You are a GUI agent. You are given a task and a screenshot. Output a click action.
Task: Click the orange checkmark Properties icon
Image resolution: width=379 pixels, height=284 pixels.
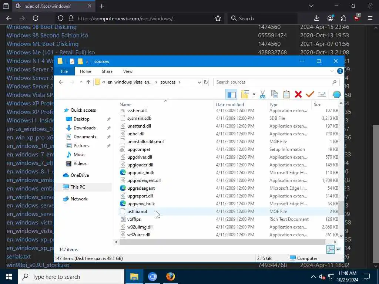tap(310, 94)
